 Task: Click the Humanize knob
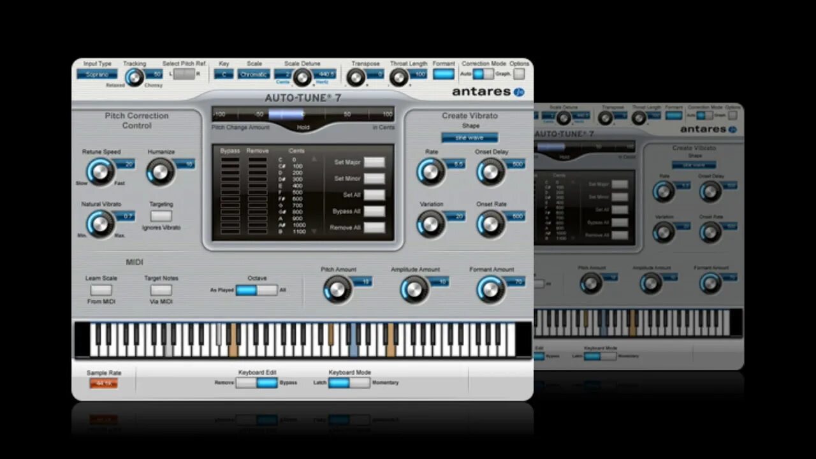pyautogui.click(x=160, y=172)
